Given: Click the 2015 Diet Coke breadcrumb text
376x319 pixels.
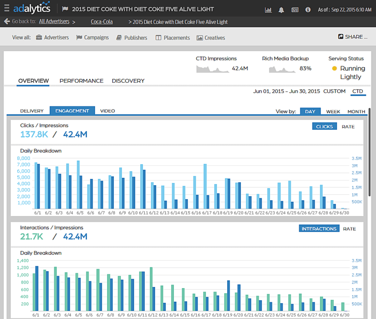Looking at the screenshot, I should pyautogui.click(x=180, y=22).
